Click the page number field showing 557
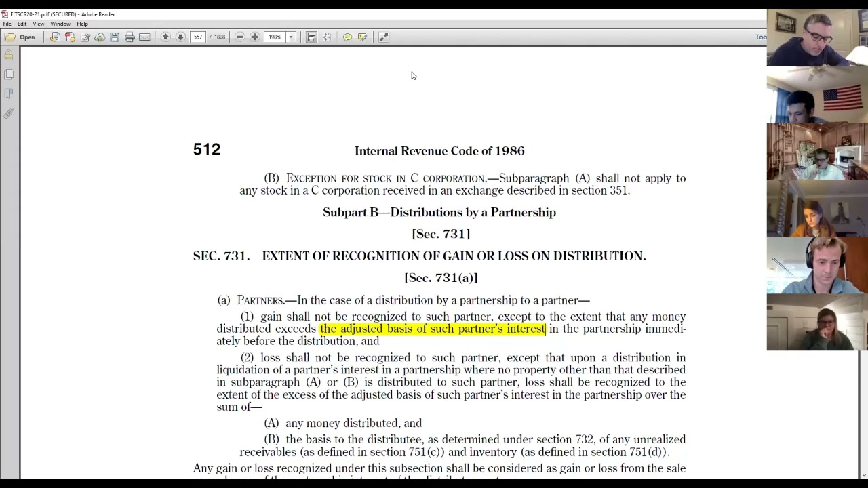 tap(198, 37)
